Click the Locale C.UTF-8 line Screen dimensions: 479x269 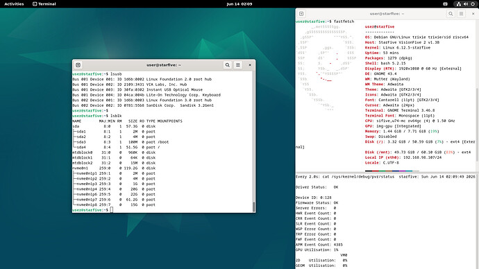click(382, 162)
